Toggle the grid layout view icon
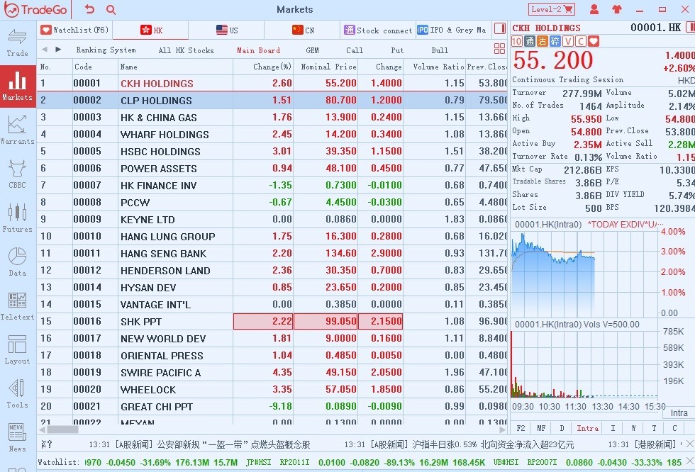The height and width of the screenshot is (472, 695). [499, 49]
